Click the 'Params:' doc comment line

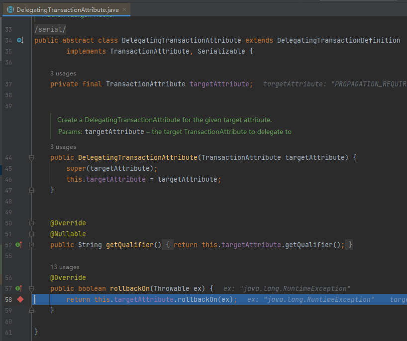[175, 132]
